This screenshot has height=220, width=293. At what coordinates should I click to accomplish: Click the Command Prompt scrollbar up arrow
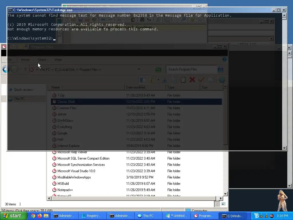pyautogui.click(x=284, y=15)
